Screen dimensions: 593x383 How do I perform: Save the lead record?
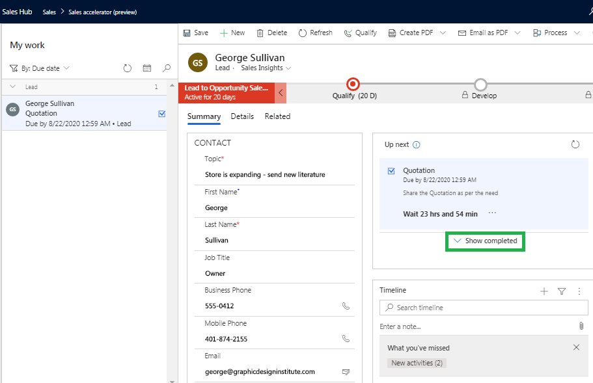[x=196, y=33]
